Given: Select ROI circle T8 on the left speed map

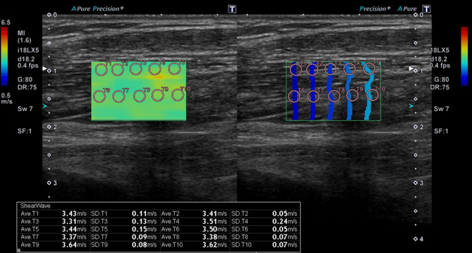Looking at the screenshot, I should (139, 96).
